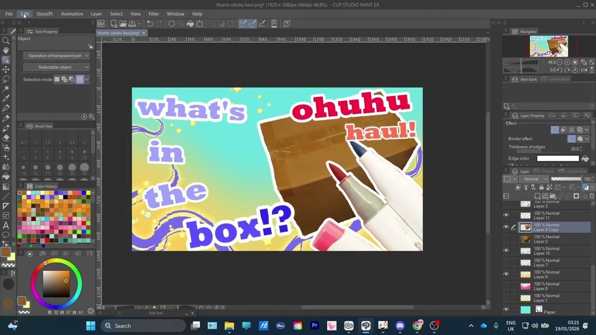Click the Delete layer trash icon
This screenshot has width=596, height=335.
click(x=592, y=196)
